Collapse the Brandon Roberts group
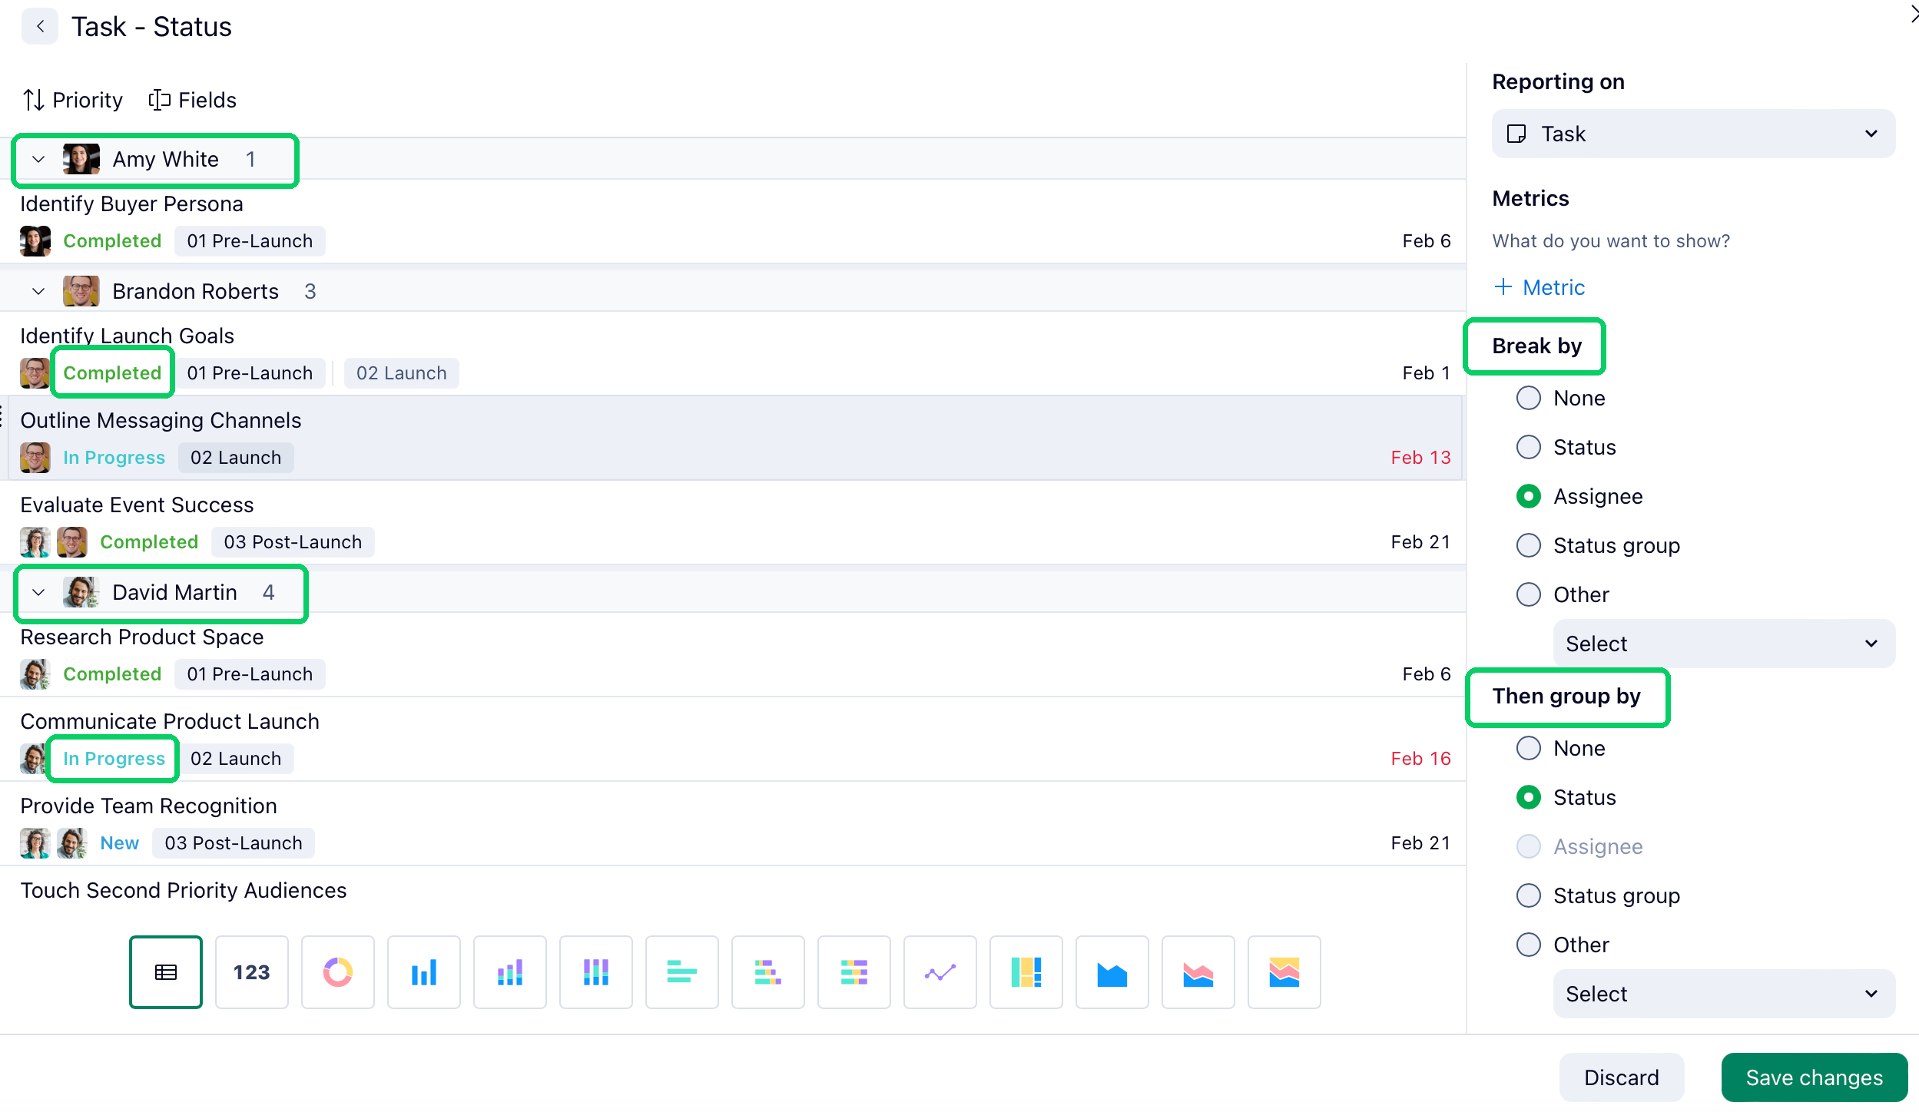Screen dimensions: 1919x1112 38,290
